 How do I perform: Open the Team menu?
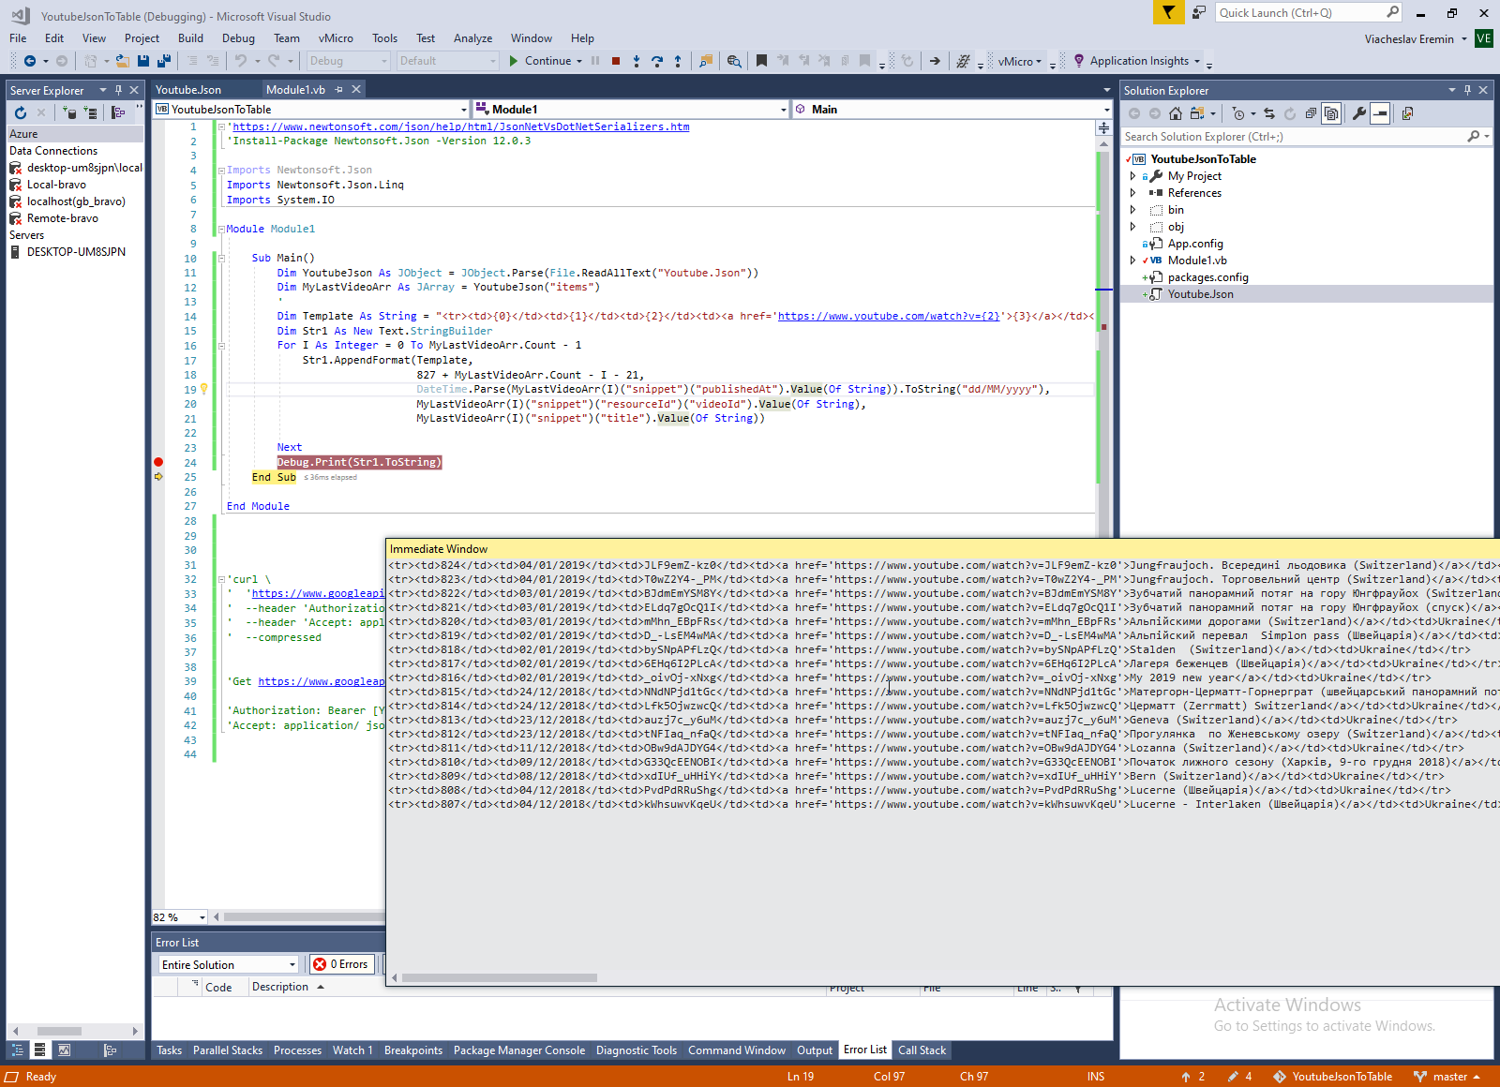click(x=287, y=38)
